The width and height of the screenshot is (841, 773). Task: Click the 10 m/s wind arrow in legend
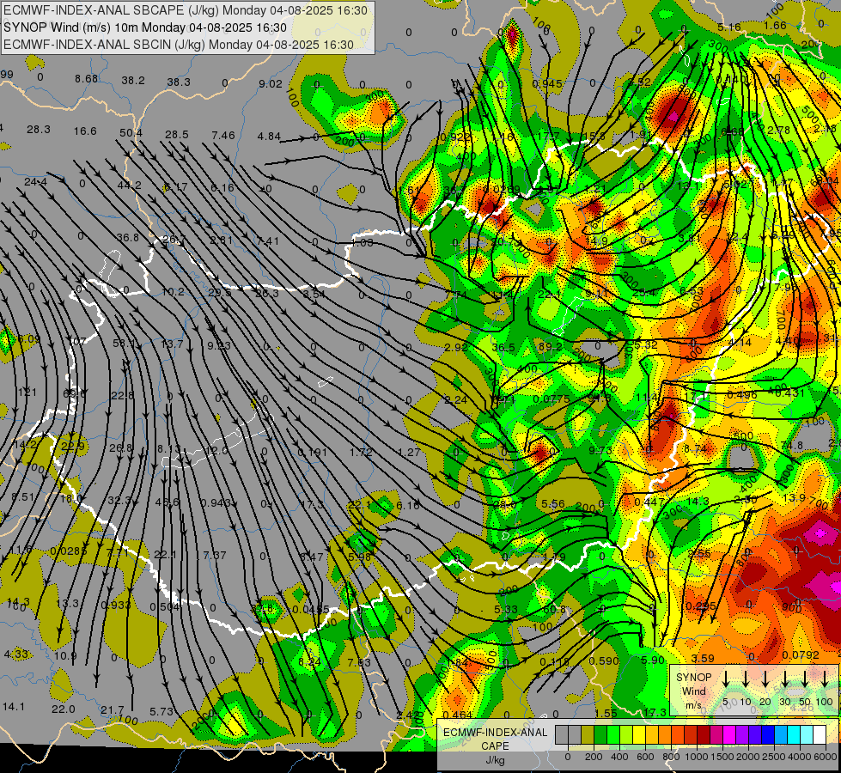tap(746, 679)
